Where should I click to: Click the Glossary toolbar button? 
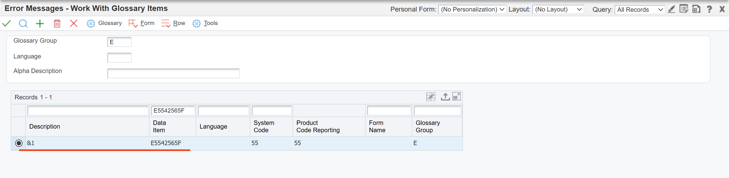pos(104,23)
